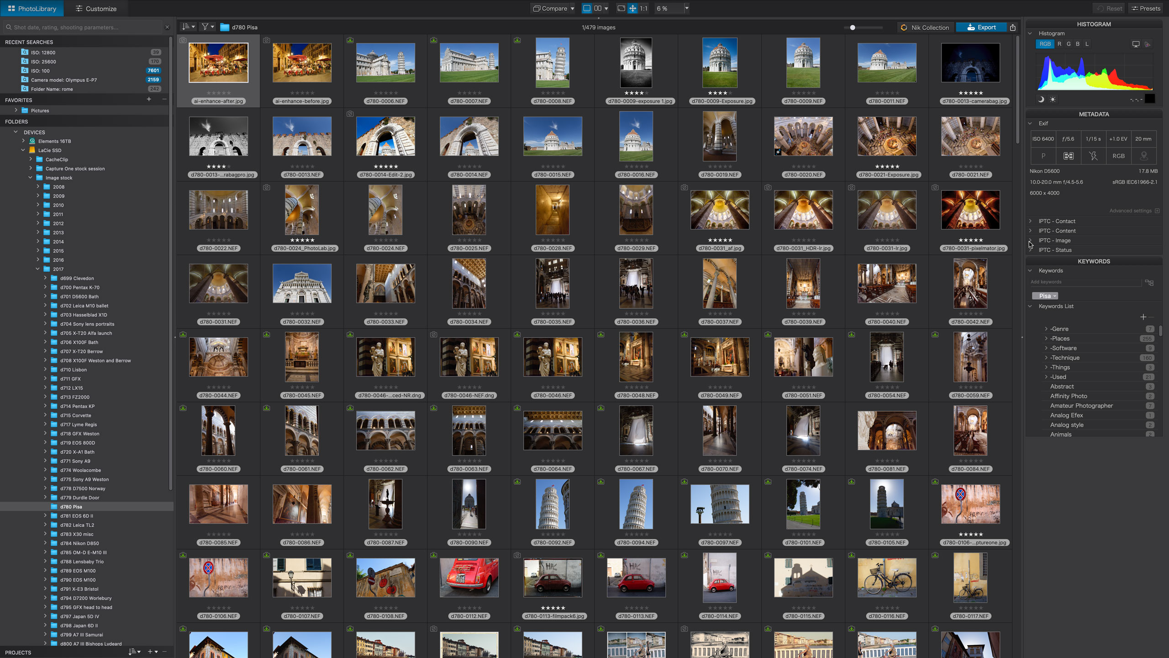Add new keyword with plus icon

[1143, 317]
